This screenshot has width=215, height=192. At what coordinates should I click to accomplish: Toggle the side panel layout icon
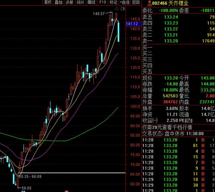tap(123, 9)
